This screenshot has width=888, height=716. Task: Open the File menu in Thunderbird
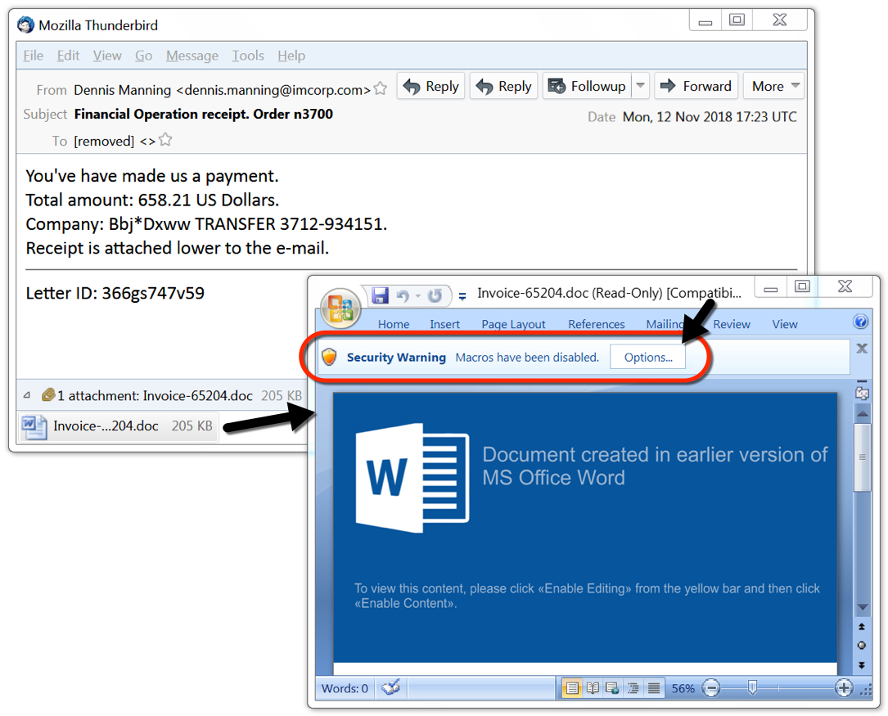tap(34, 56)
